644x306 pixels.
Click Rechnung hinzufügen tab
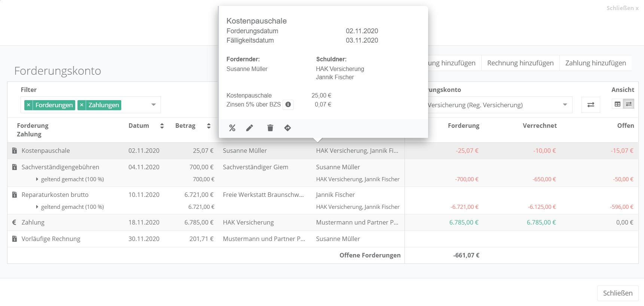(520, 63)
